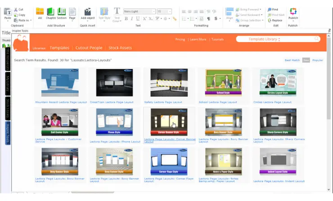Select the School Style layout thumbnail

(x=223, y=82)
